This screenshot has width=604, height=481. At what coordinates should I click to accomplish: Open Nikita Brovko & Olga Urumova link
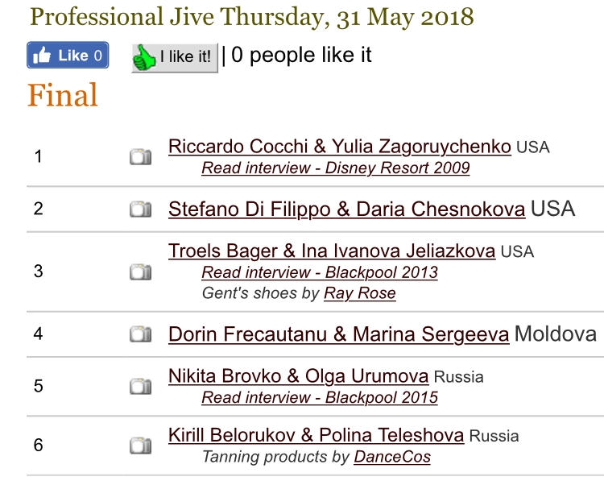[x=299, y=376]
